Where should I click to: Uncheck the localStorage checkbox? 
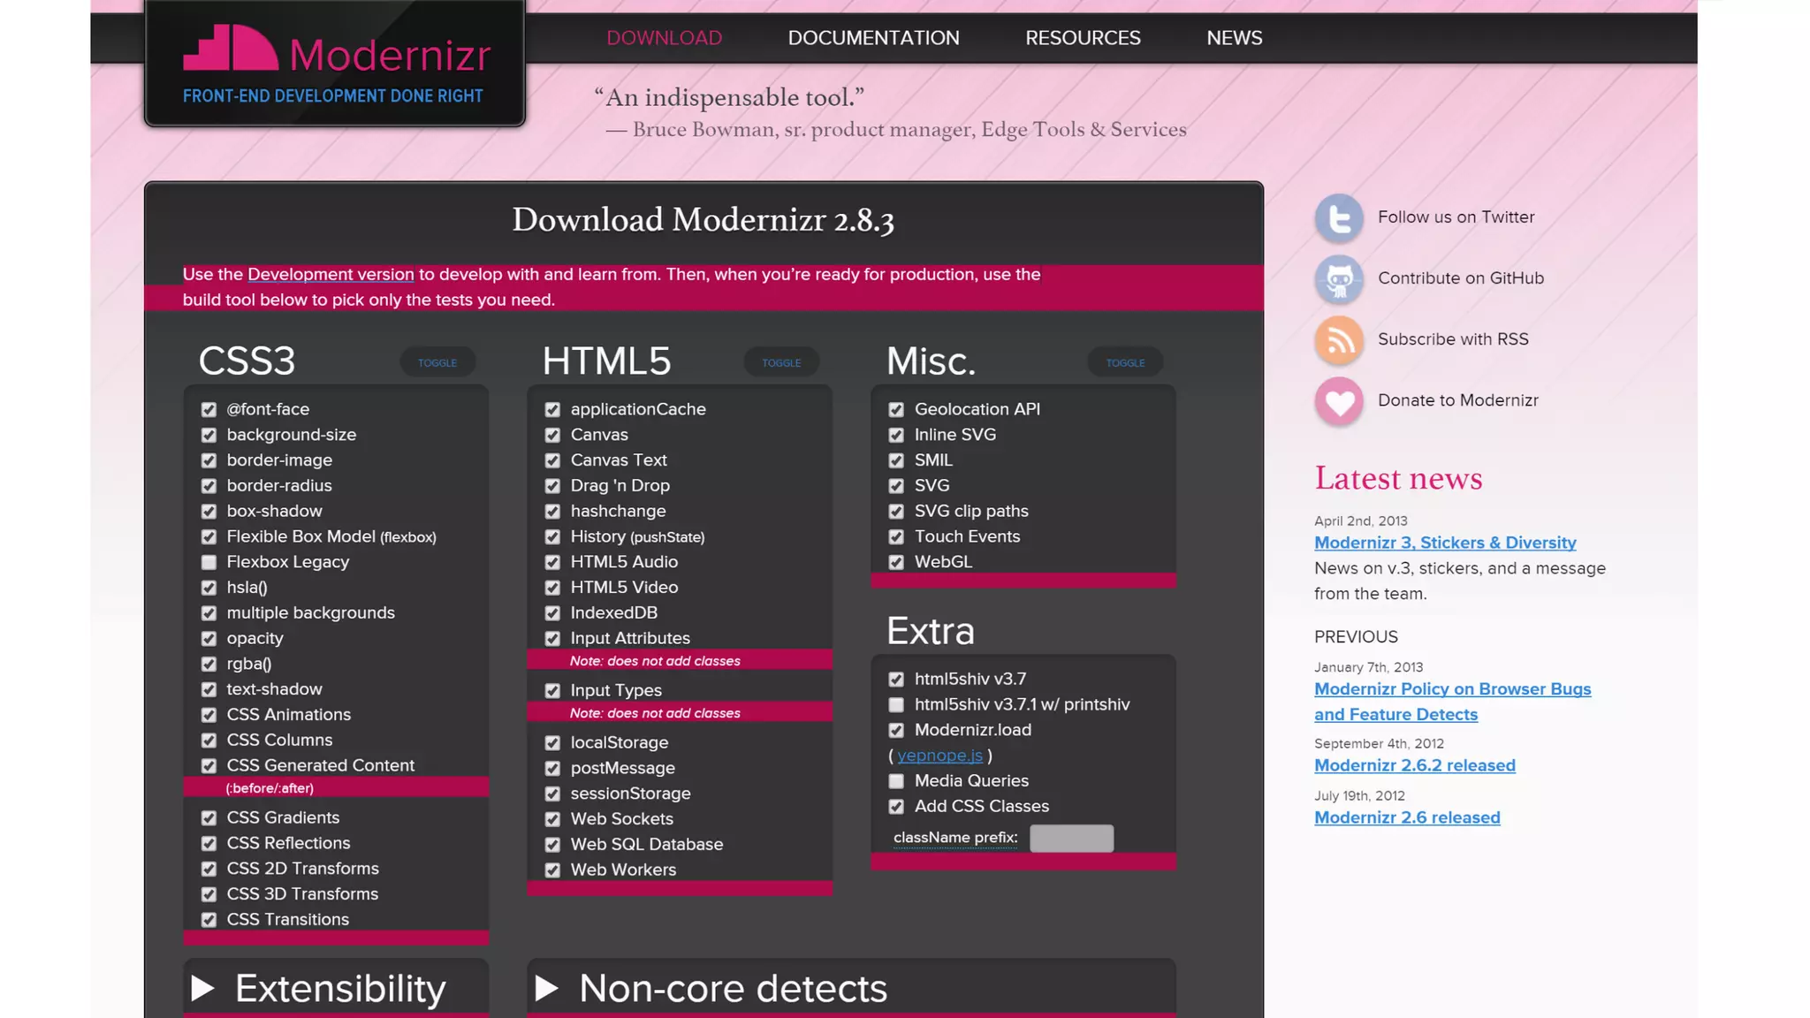click(552, 743)
